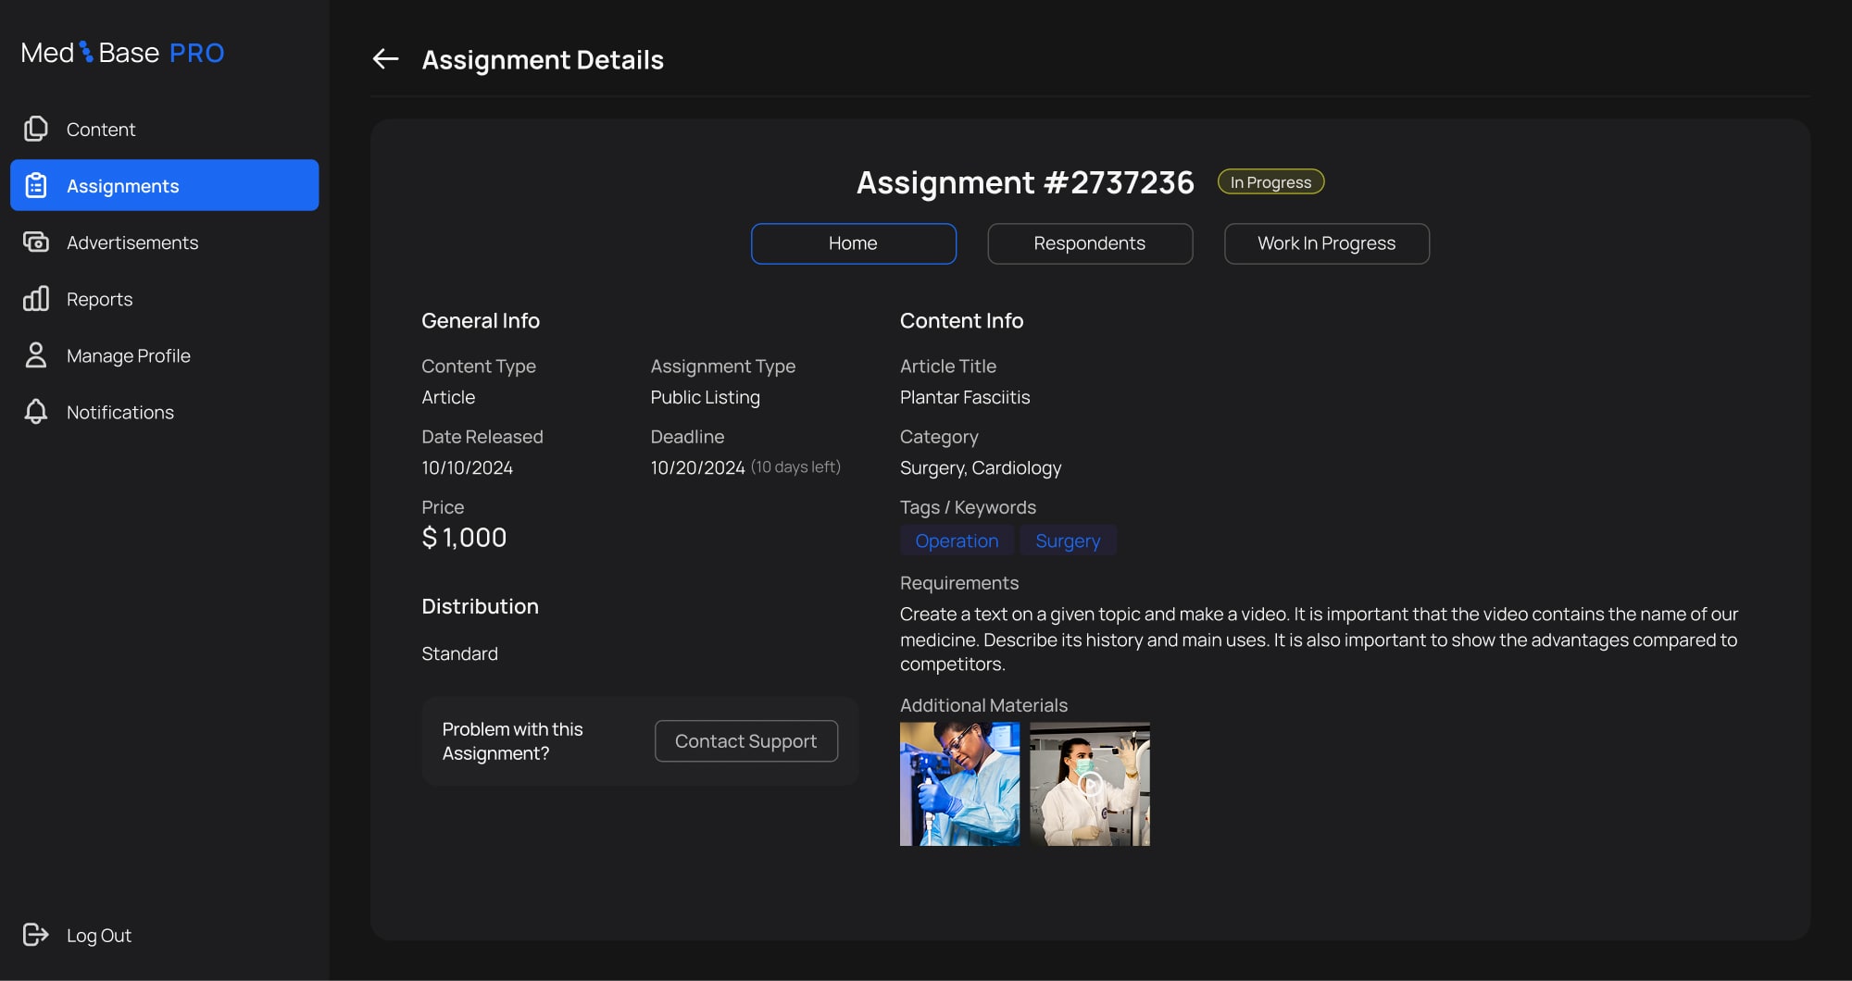The width and height of the screenshot is (1852, 981).
Task: Open the Advertisements menu item
Action: (x=132, y=242)
